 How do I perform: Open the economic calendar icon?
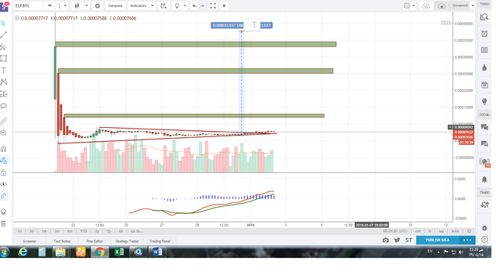tap(484, 84)
